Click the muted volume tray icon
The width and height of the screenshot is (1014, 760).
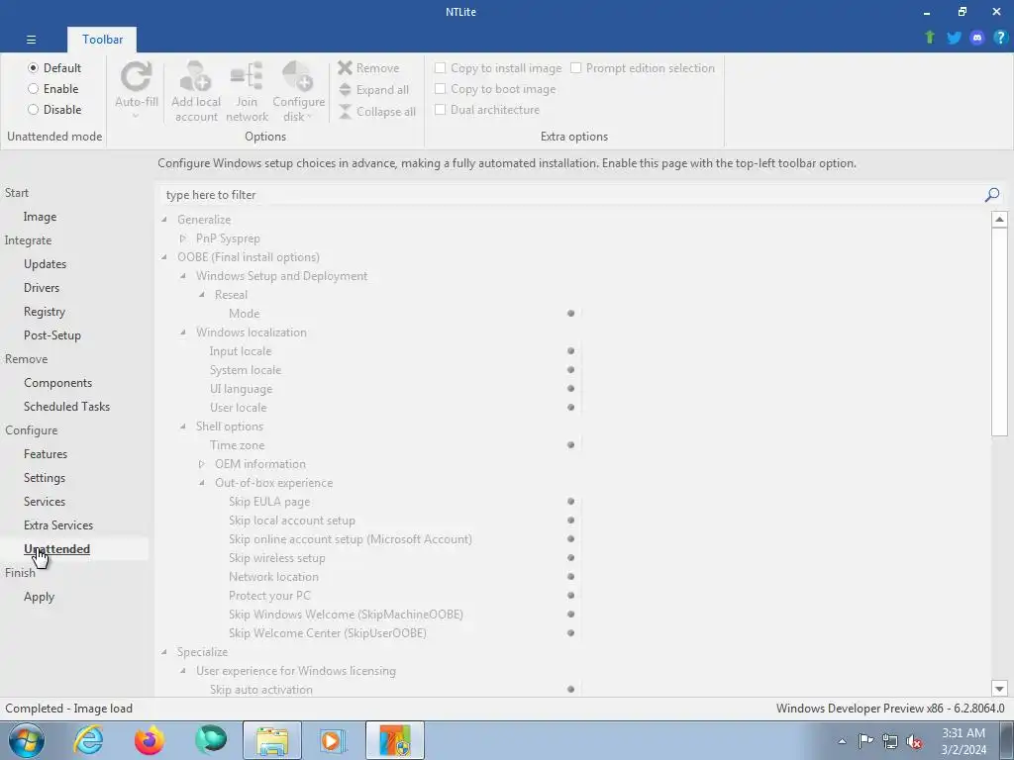(x=914, y=741)
